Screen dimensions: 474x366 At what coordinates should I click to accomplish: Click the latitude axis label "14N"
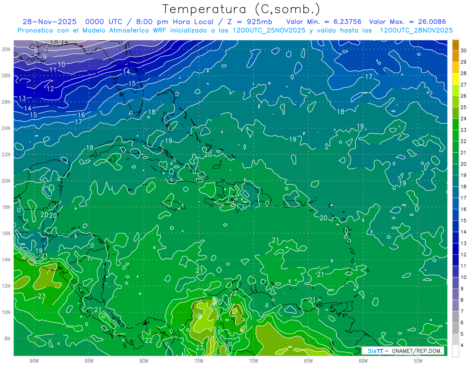tap(7, 259)
